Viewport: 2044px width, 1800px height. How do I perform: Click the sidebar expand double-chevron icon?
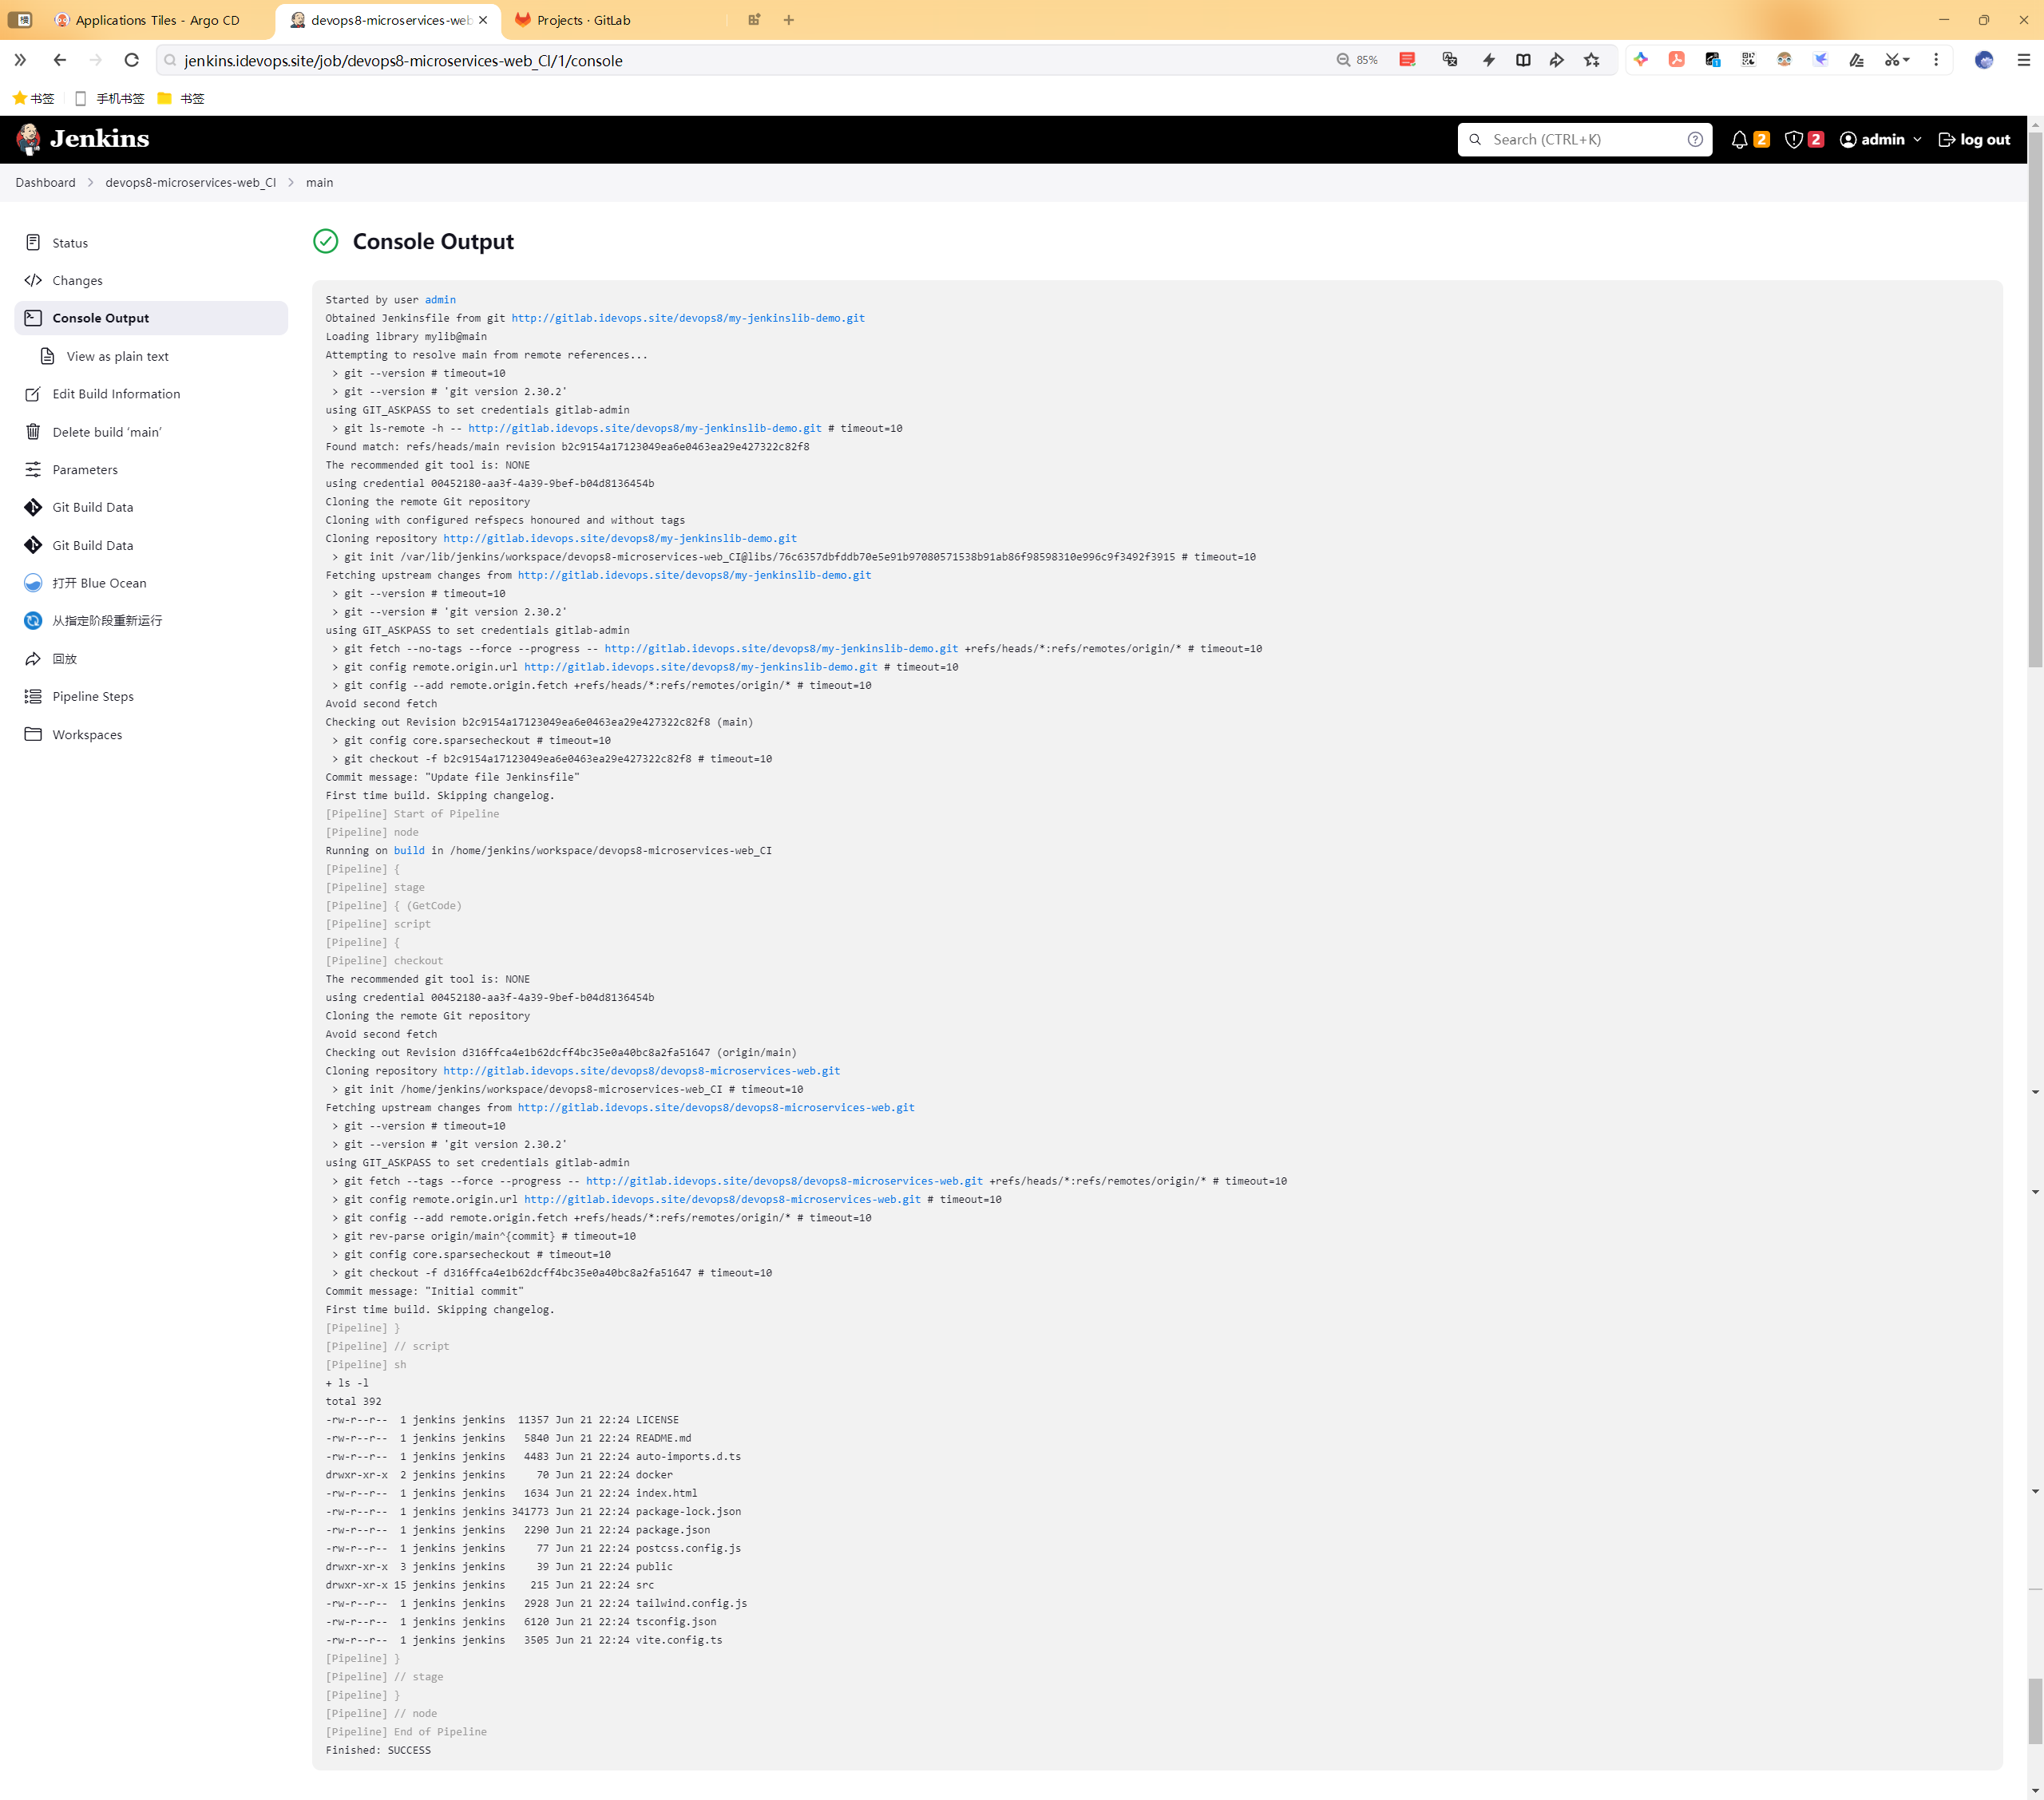click(x=20, y=61)
